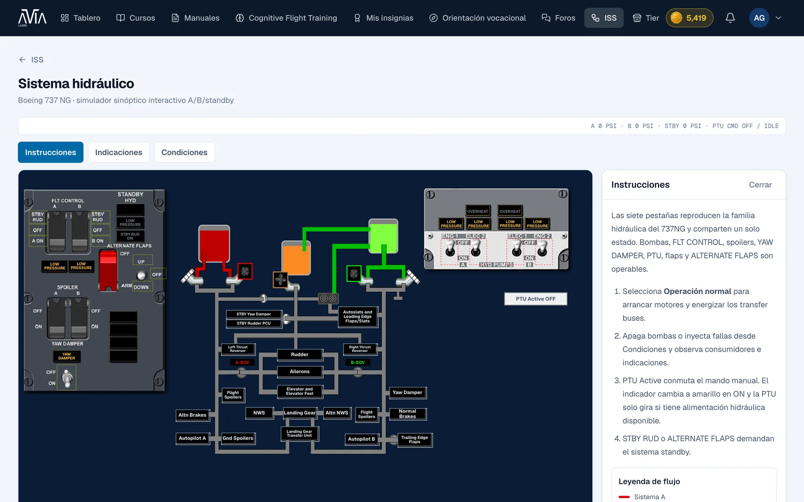Open notifications bell
Image resolution: width=804 pixels, height=502 pixels.
pos(730,18)
